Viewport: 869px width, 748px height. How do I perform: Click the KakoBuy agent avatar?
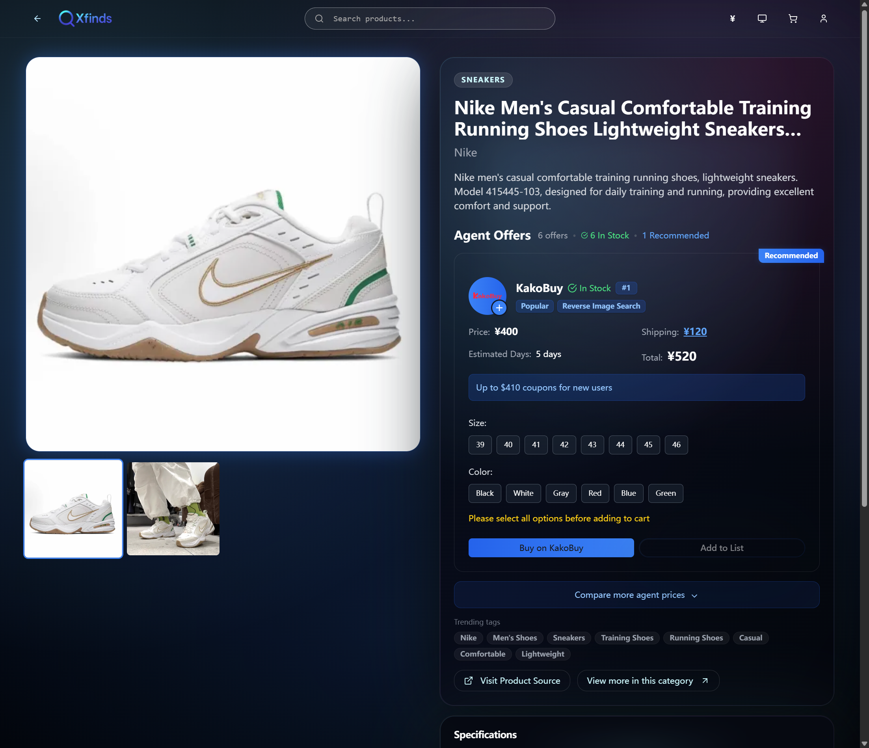tap(487, 296)
